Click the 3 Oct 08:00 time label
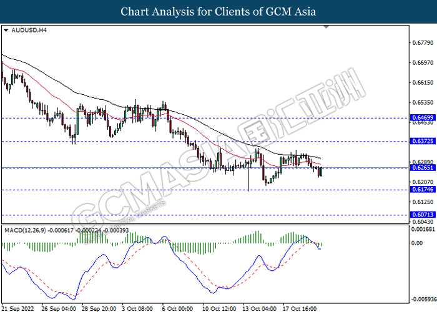The height and width of the screenshot is (312, 437). click(137, 309)
